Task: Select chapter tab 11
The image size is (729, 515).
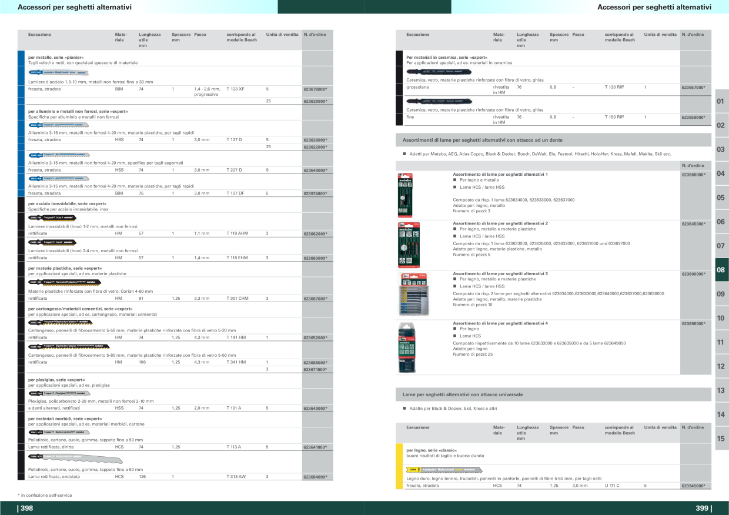Action: coord(721,342)
